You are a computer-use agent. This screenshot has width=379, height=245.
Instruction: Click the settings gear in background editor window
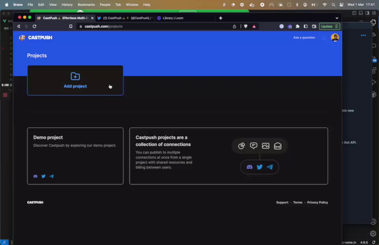pos(373,233)
